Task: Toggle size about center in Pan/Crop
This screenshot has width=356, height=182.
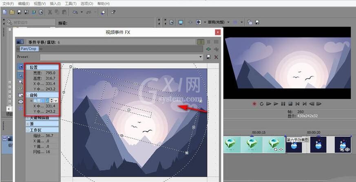Action: point(21,102)
